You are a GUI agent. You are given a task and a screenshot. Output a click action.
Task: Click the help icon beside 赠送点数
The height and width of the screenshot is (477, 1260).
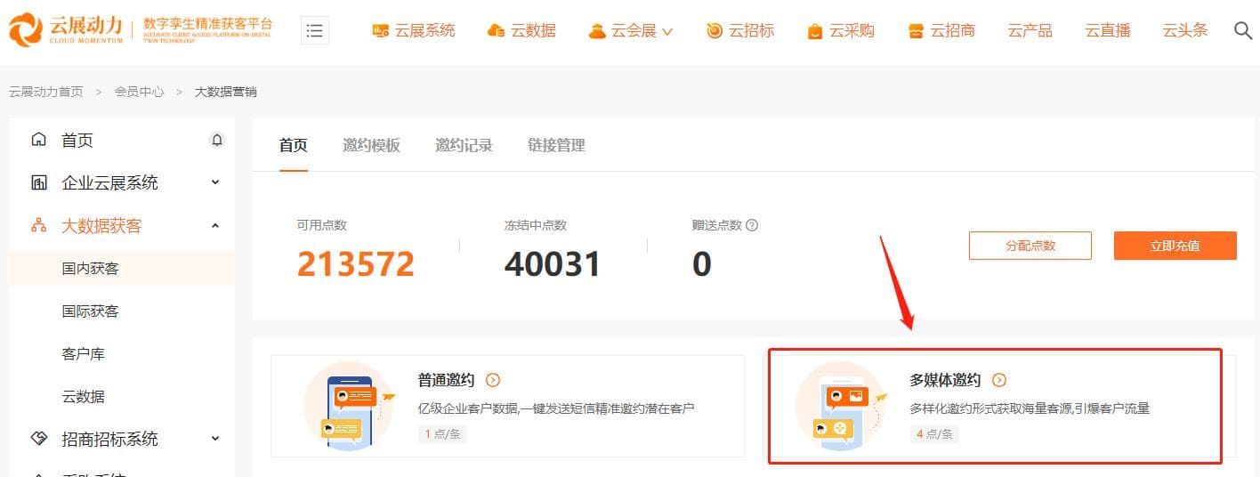tap(752, 225)
